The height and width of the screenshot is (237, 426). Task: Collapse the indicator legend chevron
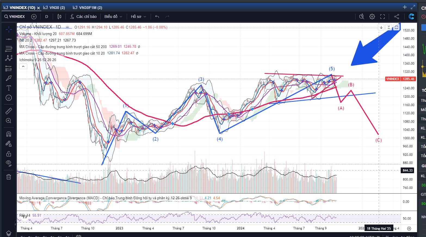[23, 66]
